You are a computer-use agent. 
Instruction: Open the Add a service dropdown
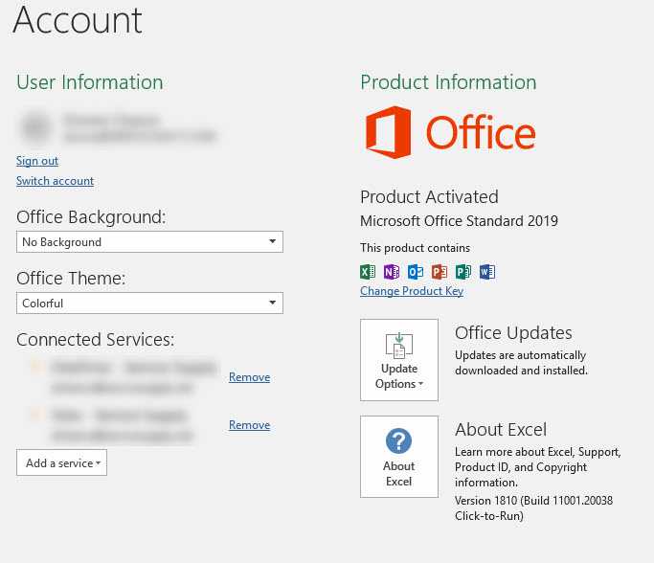click(x=61, y=462)
